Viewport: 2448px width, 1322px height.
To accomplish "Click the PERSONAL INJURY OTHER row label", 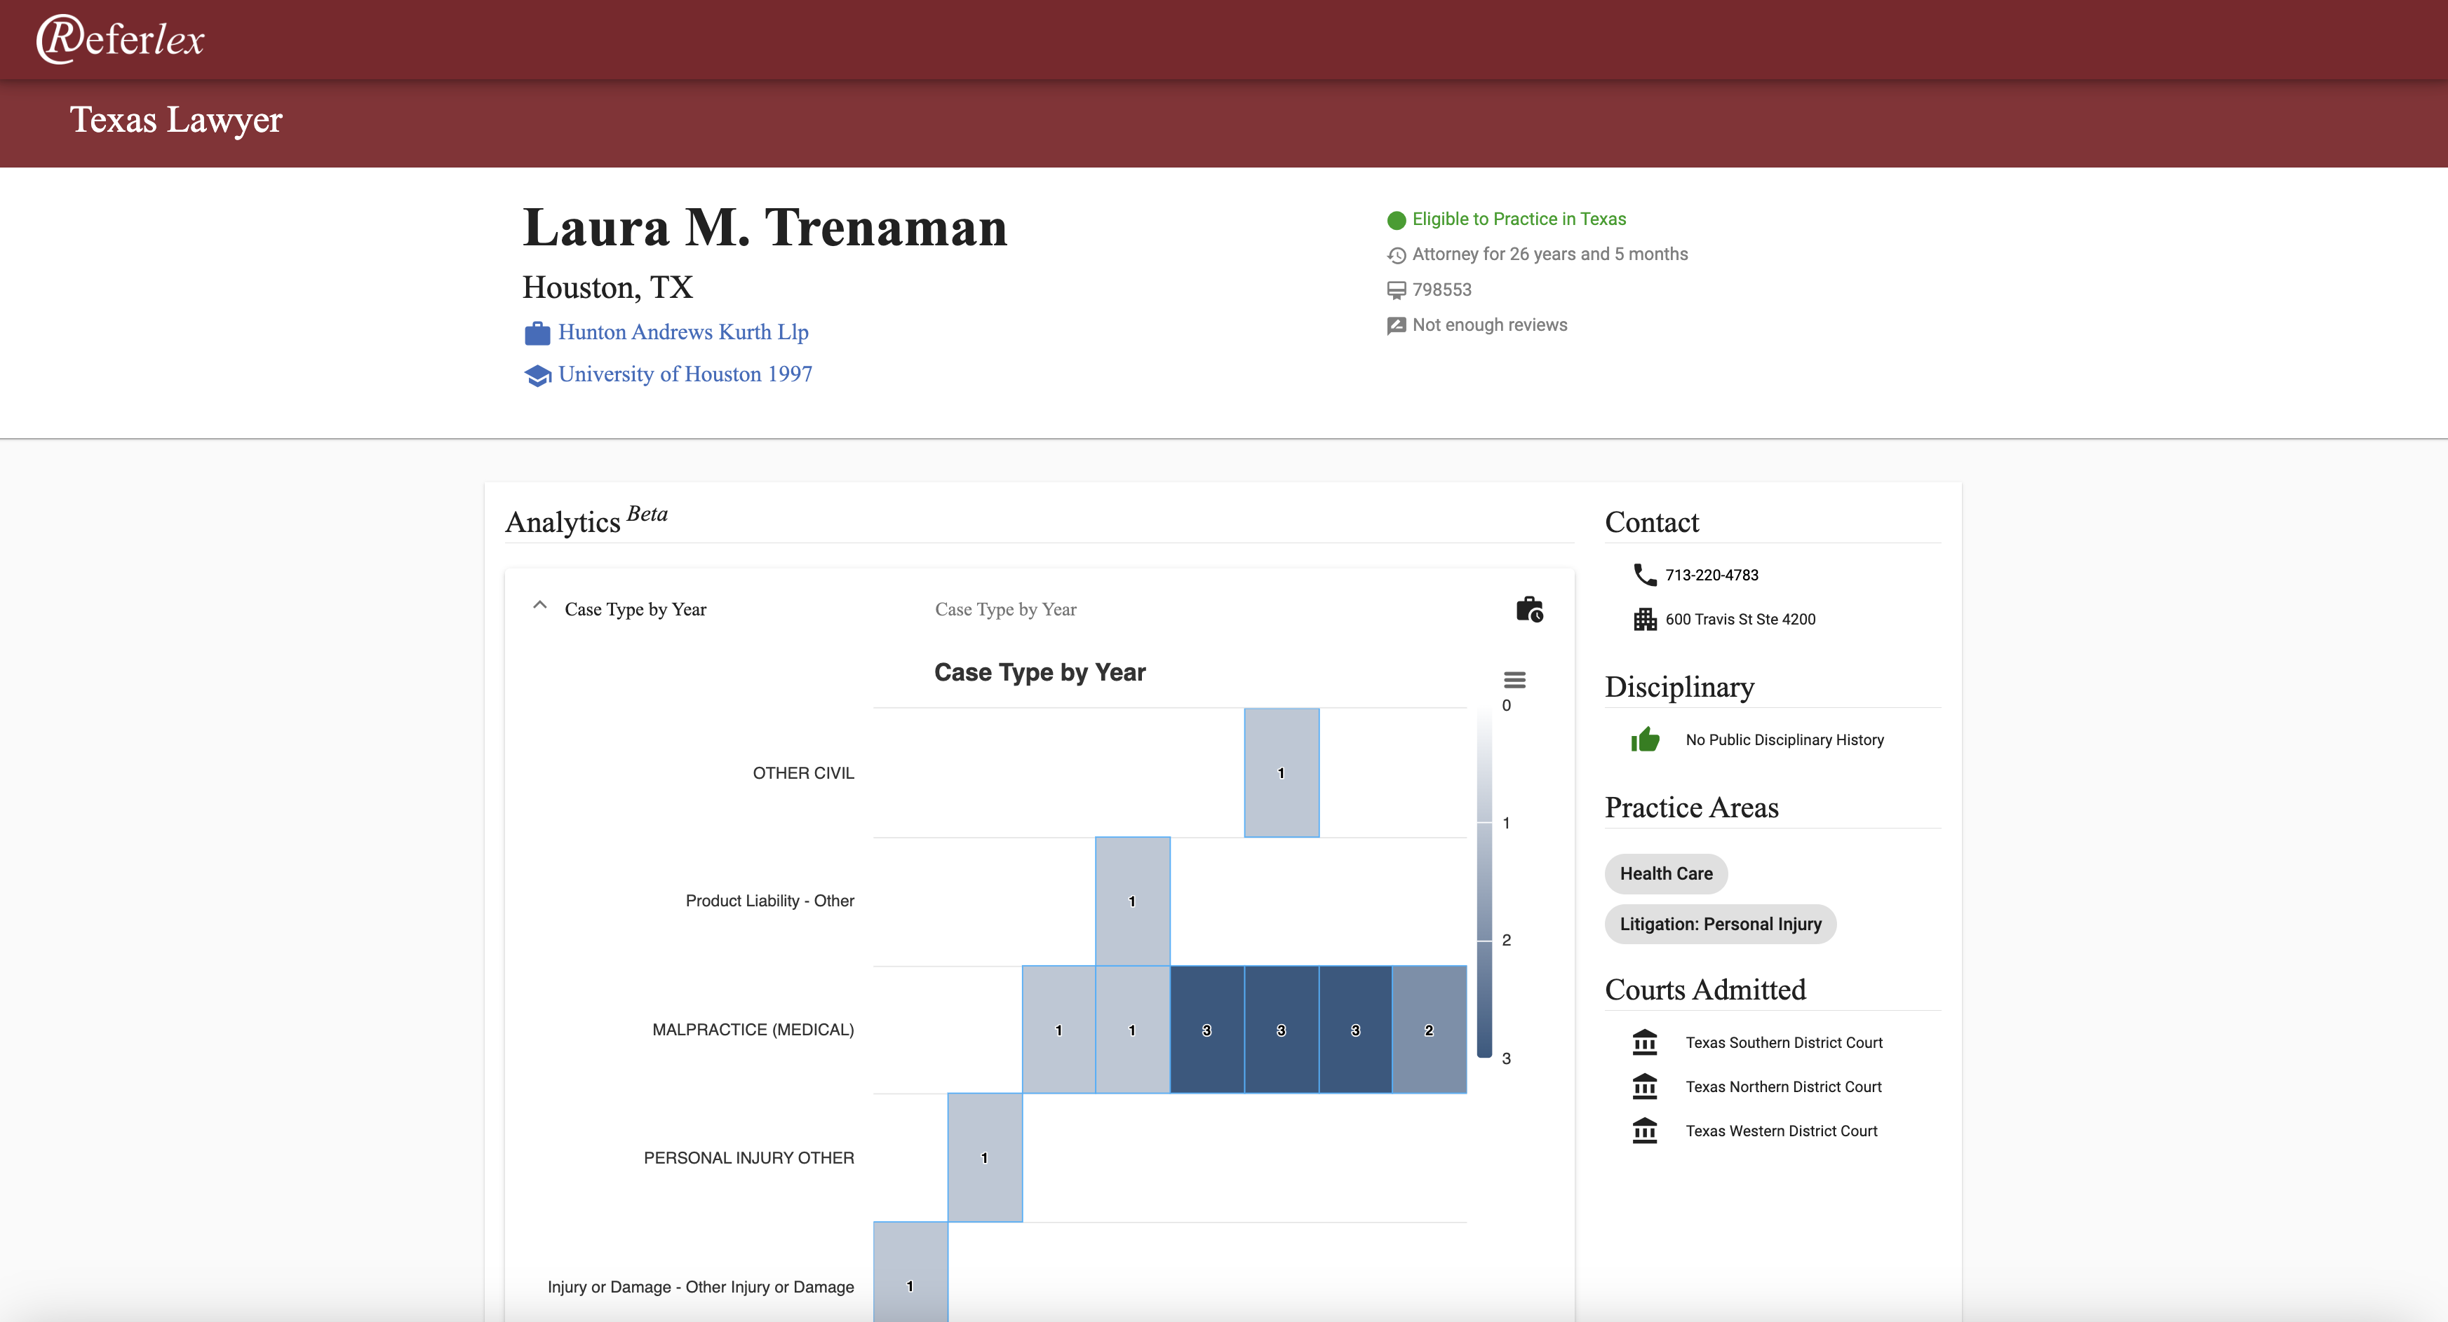I will (749, 1158).
